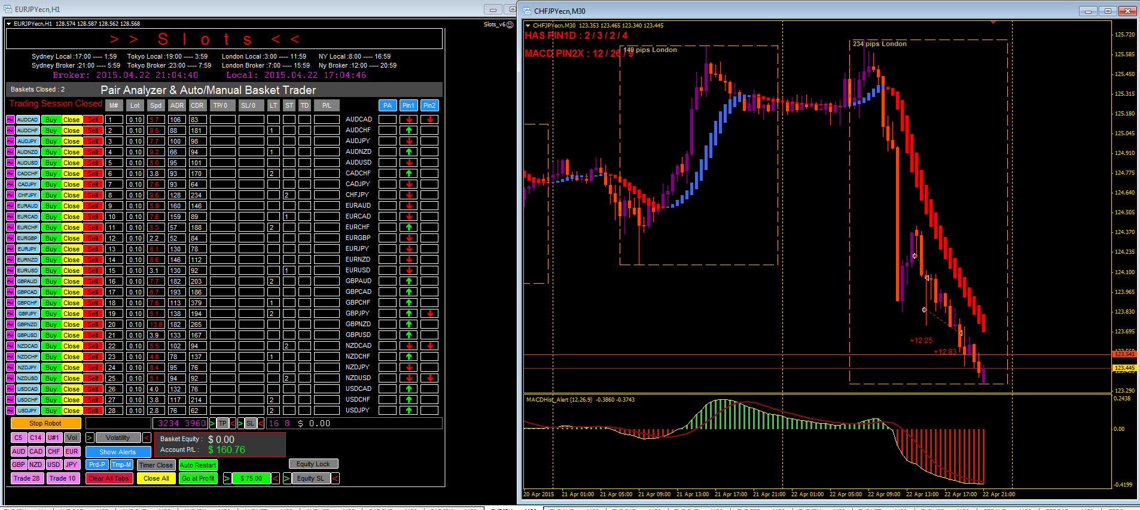
Task: Click the Go at Profit button
Action: coord(198,478)
